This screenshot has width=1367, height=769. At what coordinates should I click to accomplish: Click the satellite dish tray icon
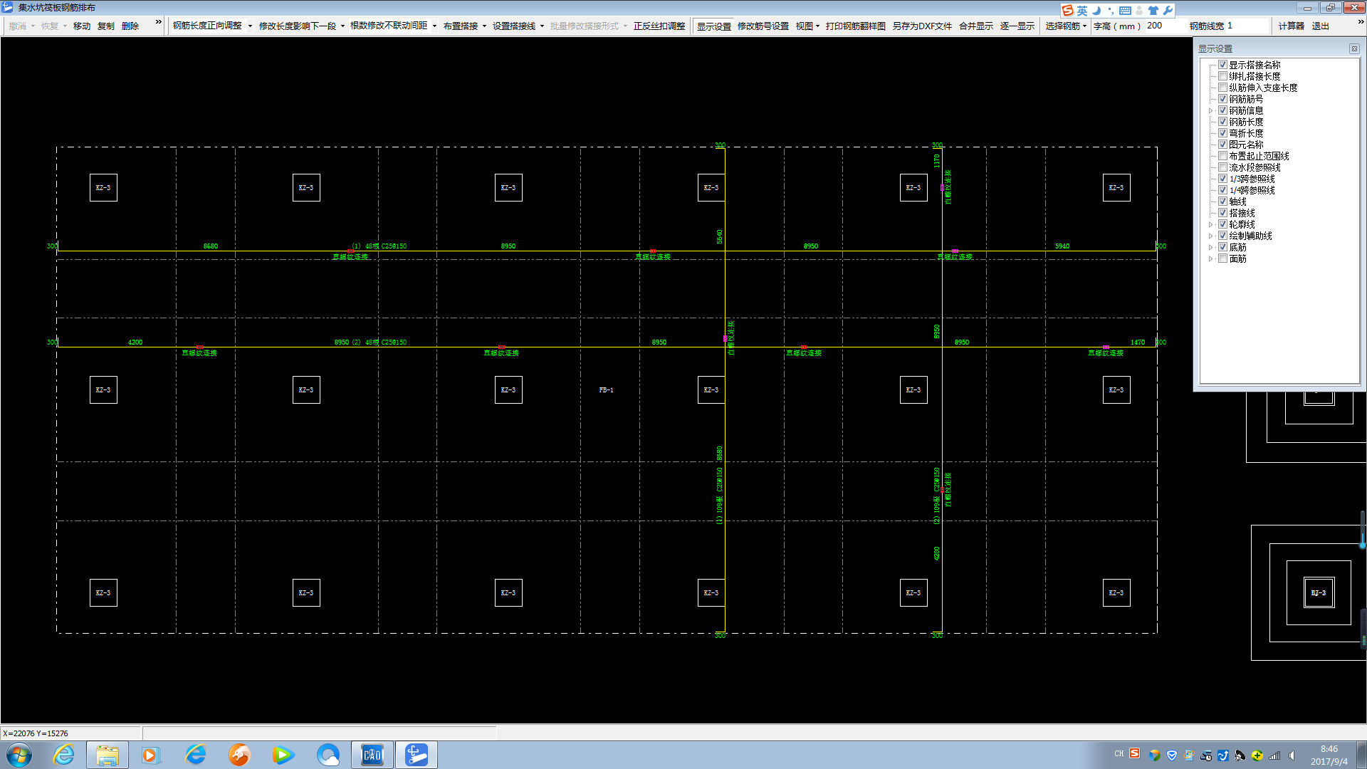[x=1240, y=755]
